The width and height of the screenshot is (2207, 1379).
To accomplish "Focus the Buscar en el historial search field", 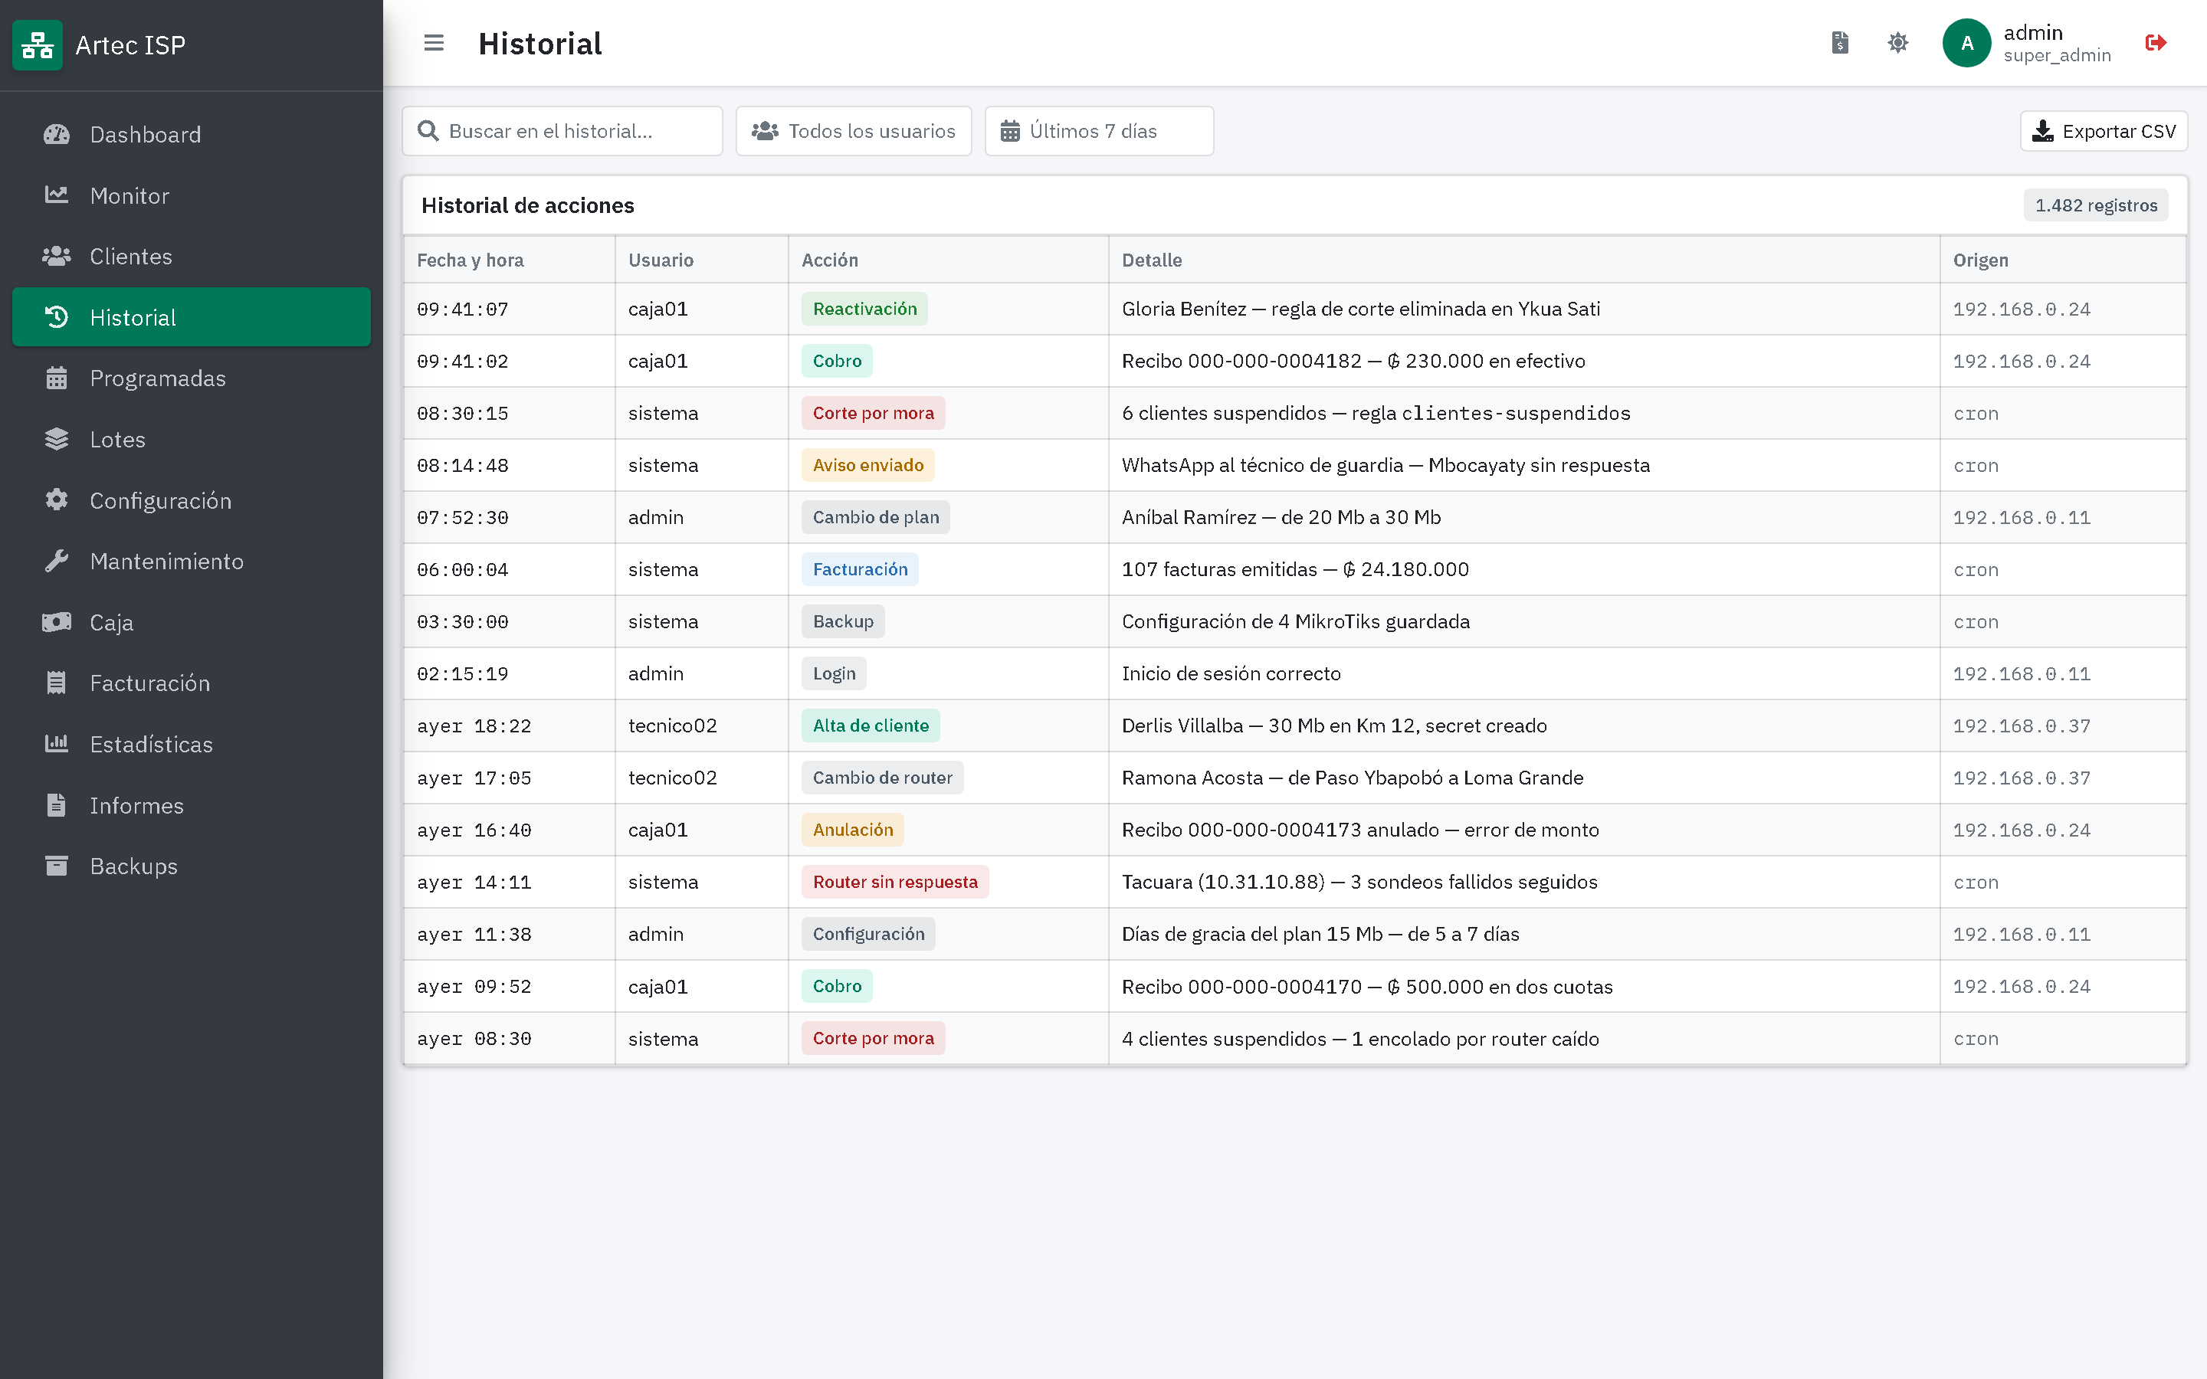I will click(x=562, y=131).
